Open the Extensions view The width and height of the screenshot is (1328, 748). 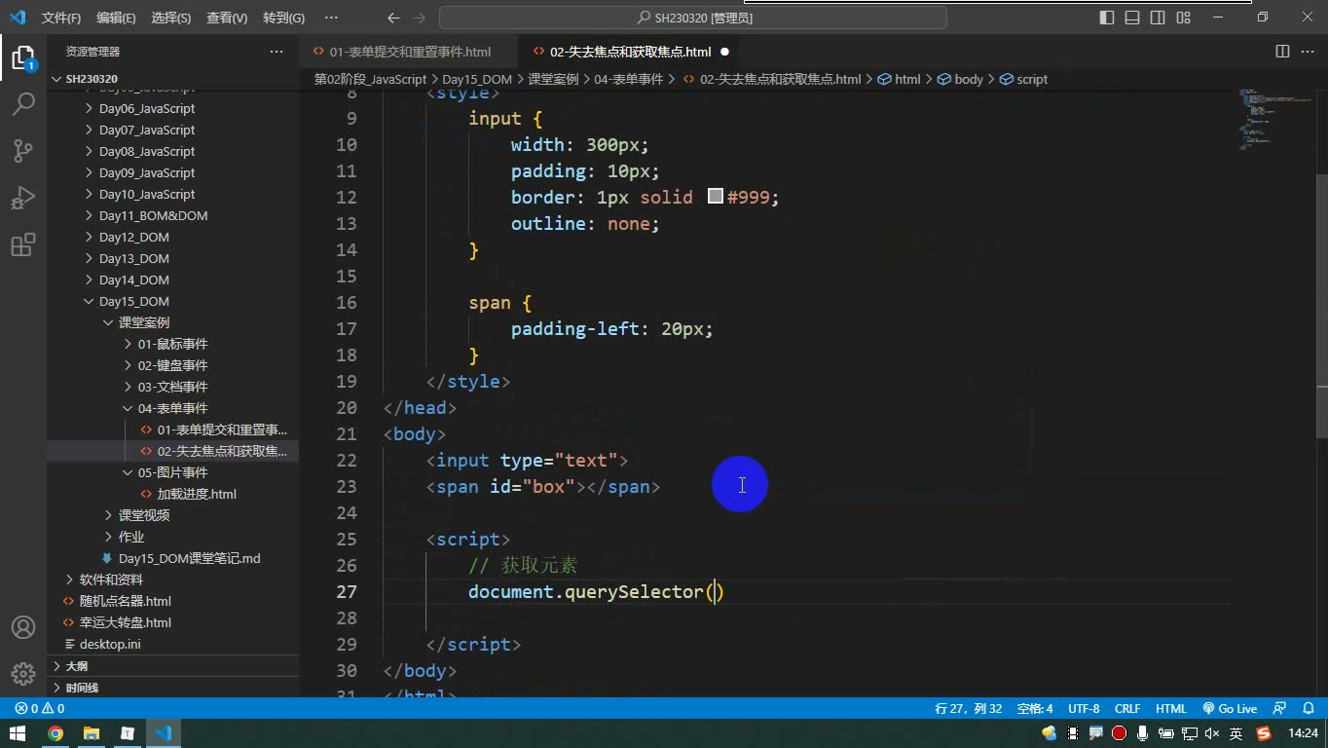(23, 243)
